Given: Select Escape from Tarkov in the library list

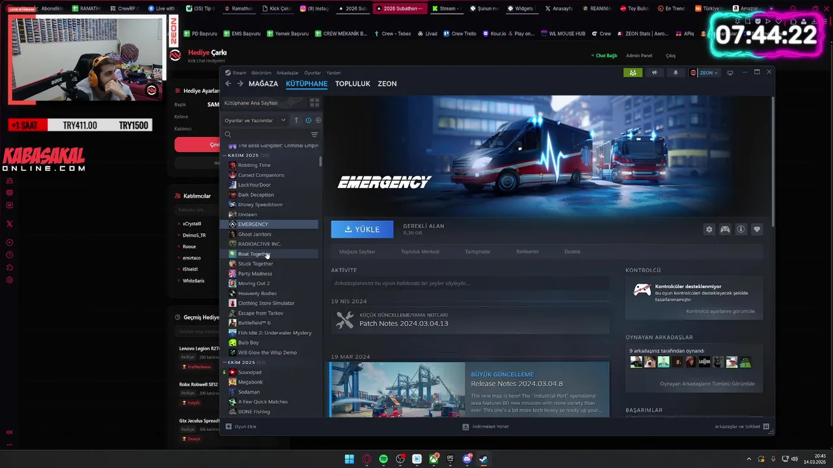Looking at the screenshot, I should point(260,313).
